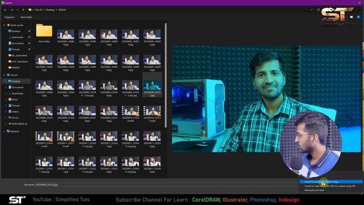364x205 pixels.
Task: Click the This PC monitor icon
Action: pyautogui.click(x=9, y=75)
